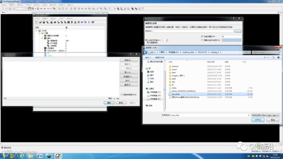
Task: Click 导入 button in GNSS/IMU dialog
Action: [129, 72]
